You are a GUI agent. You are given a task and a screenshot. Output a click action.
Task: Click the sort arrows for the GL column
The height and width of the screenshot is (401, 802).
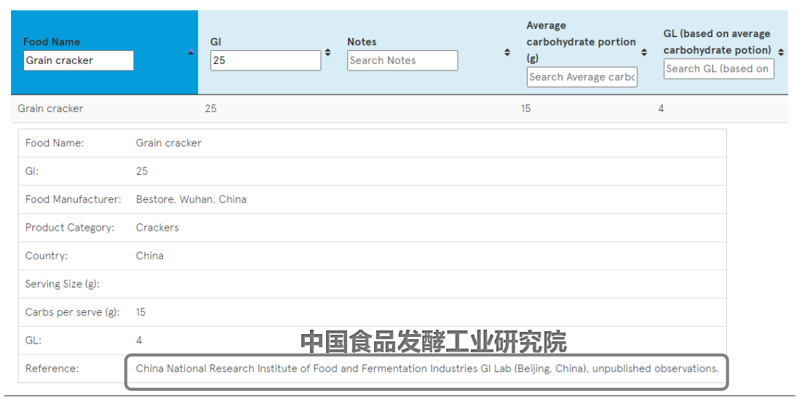click(781, 52)
